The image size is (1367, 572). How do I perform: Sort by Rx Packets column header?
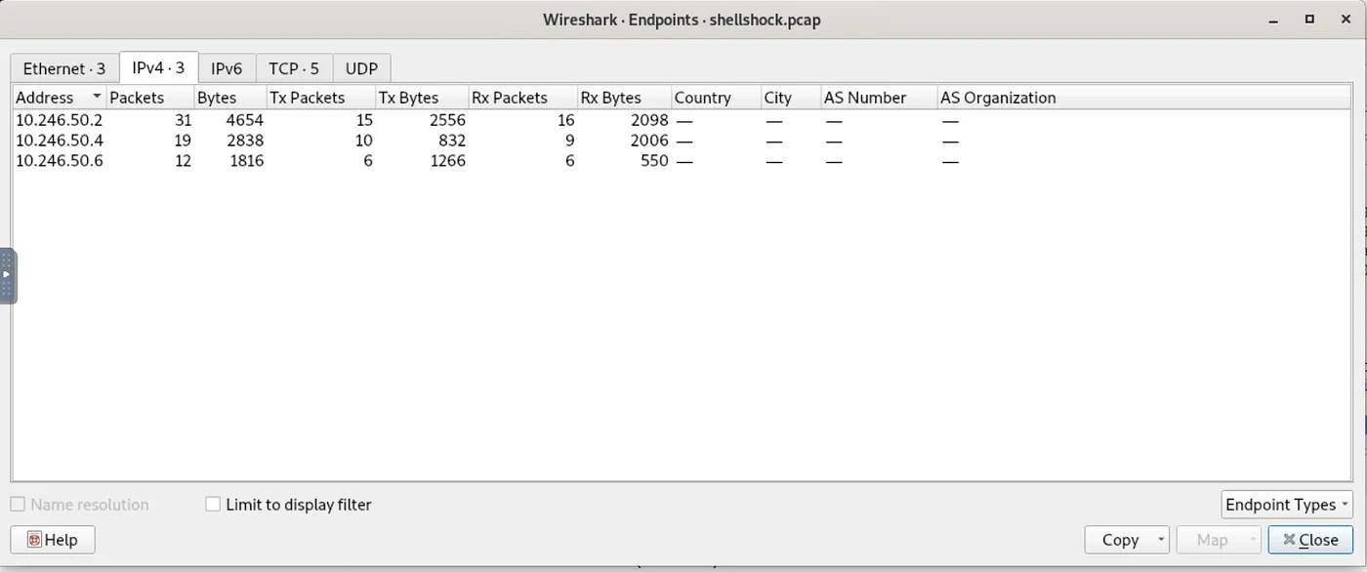[510, 98]
